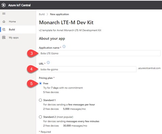Select the Standard 2 pricing plan
The width and height of the screenshot is (162, 134).
40,117
